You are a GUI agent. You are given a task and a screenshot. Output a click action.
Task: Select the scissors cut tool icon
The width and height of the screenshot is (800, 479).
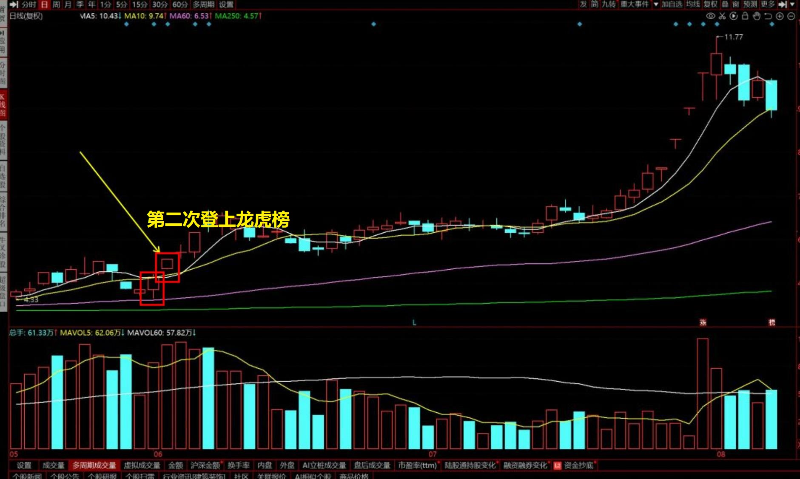722,16
